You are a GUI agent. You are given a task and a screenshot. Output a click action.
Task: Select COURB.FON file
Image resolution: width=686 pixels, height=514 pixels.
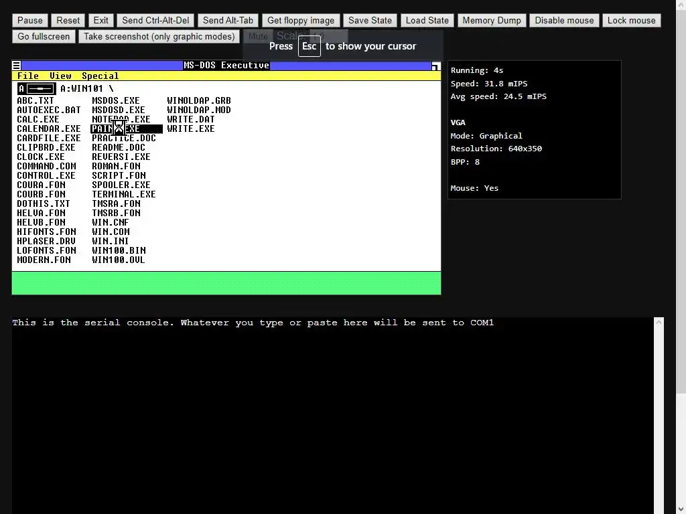click(x=41, y=195)
